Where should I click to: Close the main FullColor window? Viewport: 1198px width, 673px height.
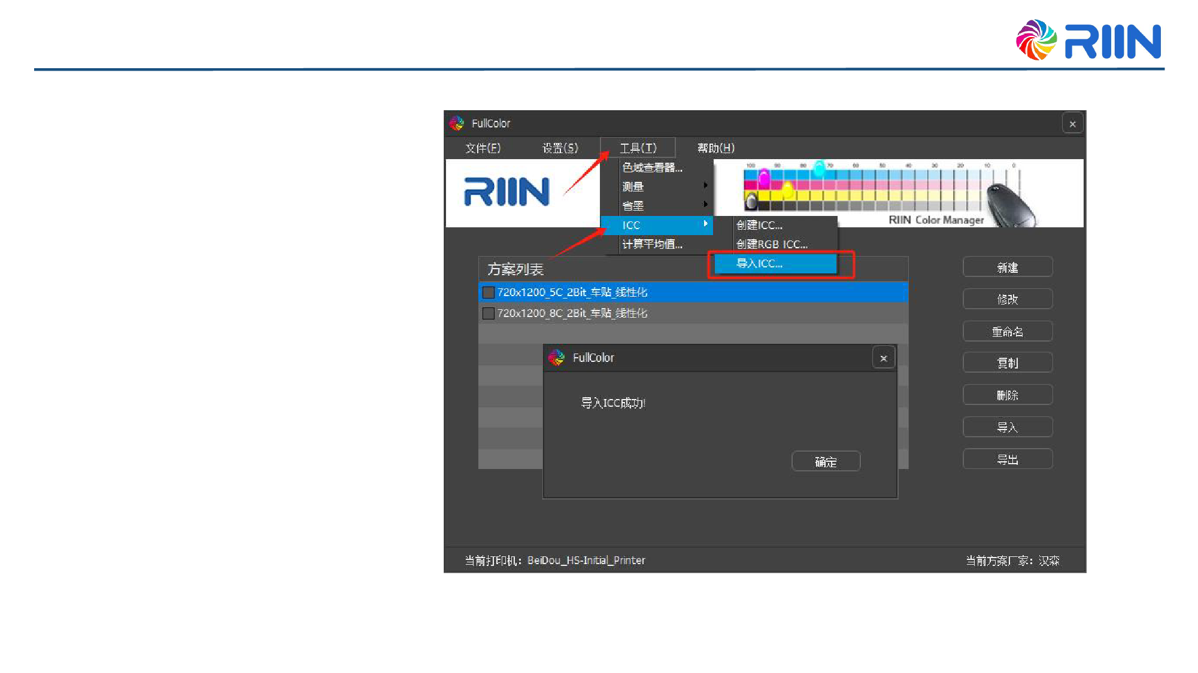[x=1072, y=124]
